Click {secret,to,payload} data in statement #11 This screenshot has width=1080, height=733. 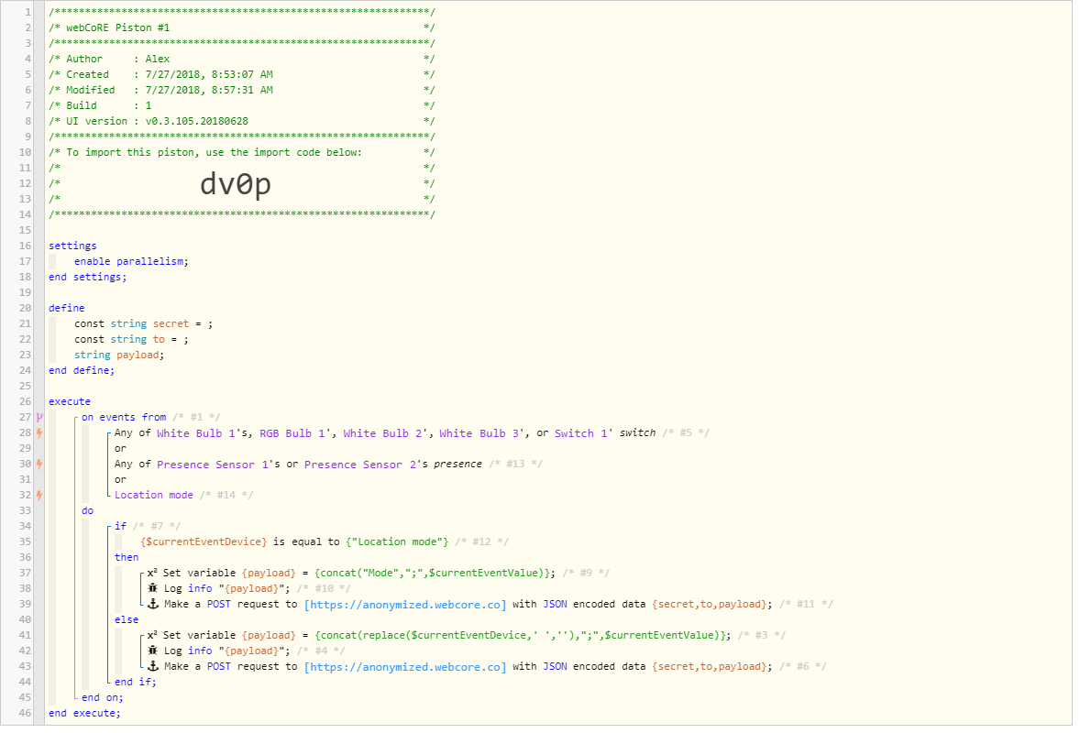tap(711, 605)
